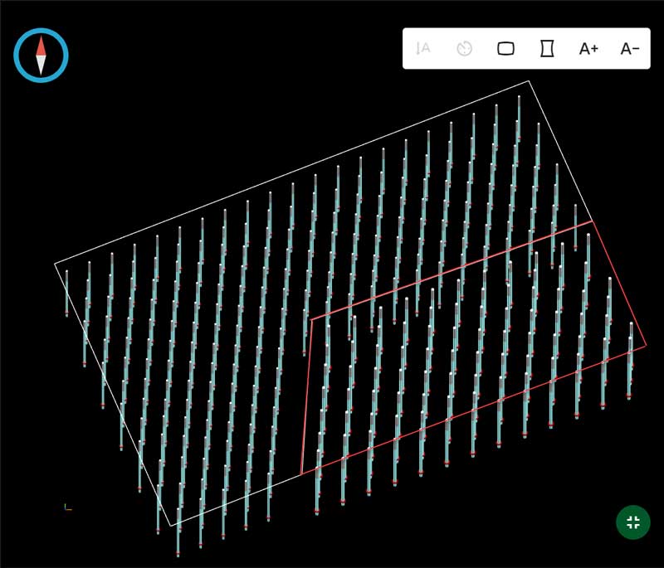Click A– to shrink label text
Screen dimensions: 664x568
[x=628, y=50]
